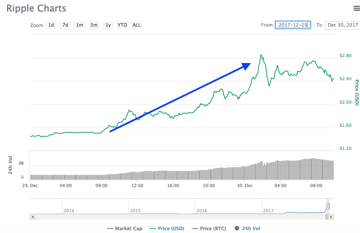Grab the navigator range handle
360x233 pixels.
point(328,206)
